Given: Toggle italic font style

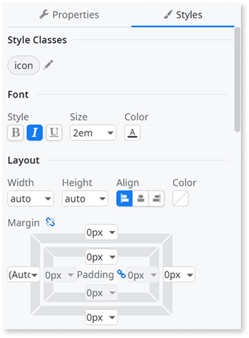Looking at the screenshot, I should click(35, 133).
